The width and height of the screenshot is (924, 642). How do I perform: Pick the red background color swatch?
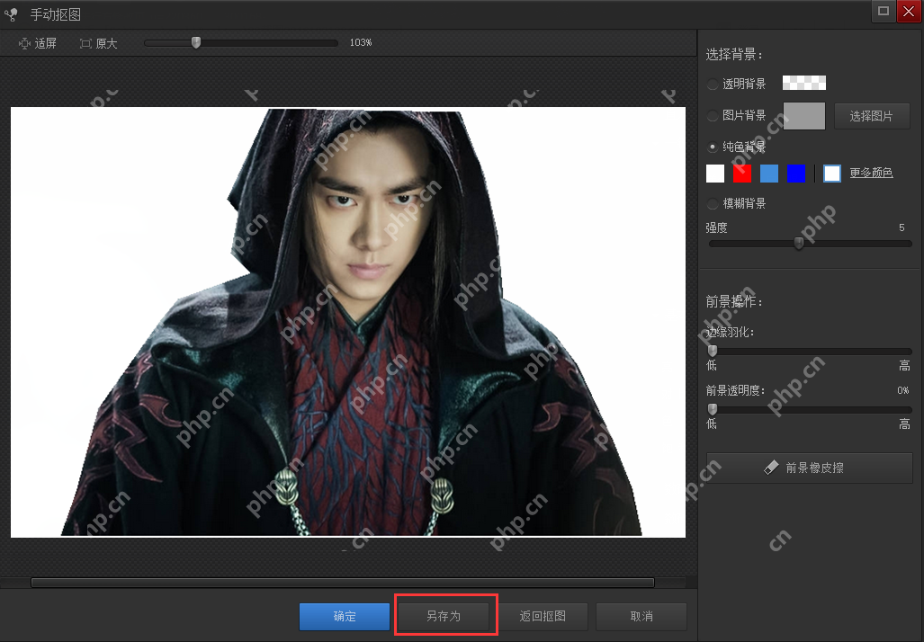pyautogui.click(x=742, y=174)
